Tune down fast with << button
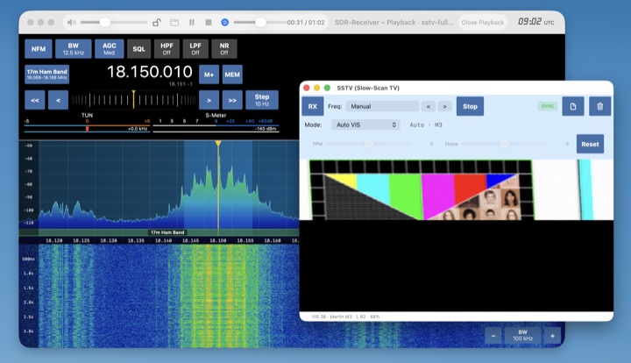This screenshot has width=631, height=363. [x=34, y=100]
